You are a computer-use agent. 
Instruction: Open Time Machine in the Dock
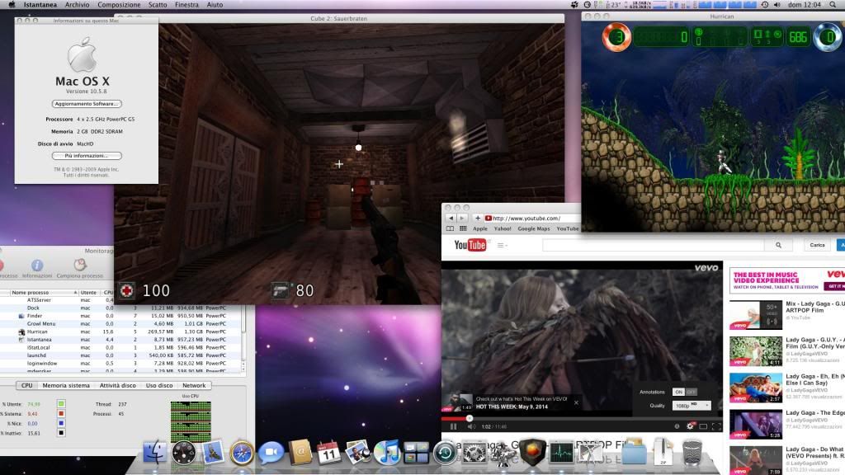445,453
